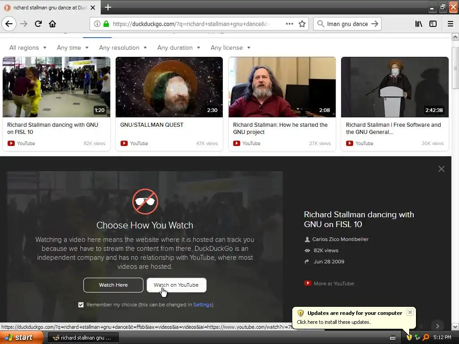The image size is (459, 344).
Task: Click the Jun 28 2009 date text
Action: pyautogui.click(x=329, y=262)
